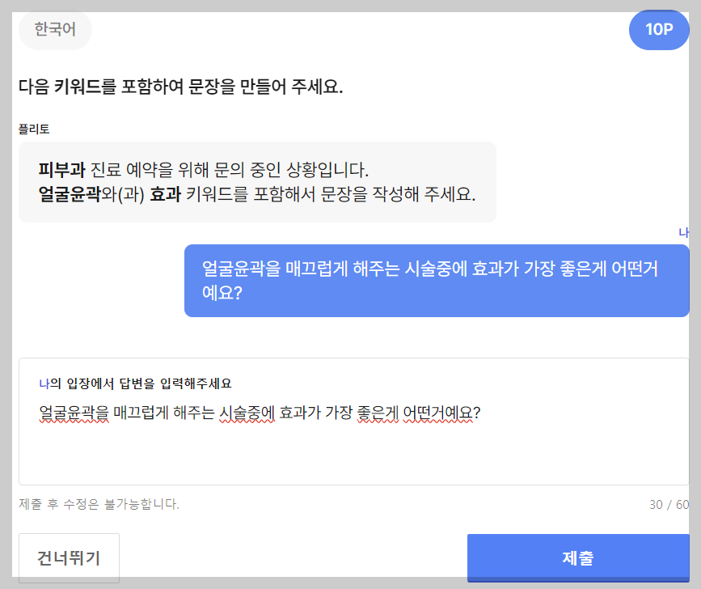Click the '나' sender label above blue bubble
Screen dimensions: 701x589
684,232
